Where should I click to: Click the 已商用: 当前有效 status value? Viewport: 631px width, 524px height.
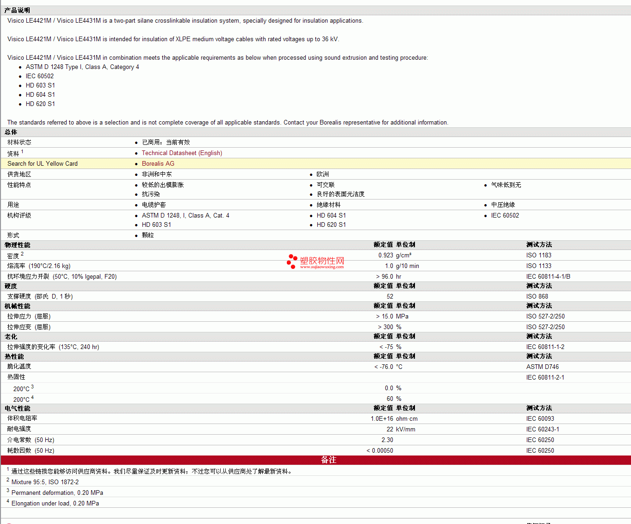click(166, 143)
